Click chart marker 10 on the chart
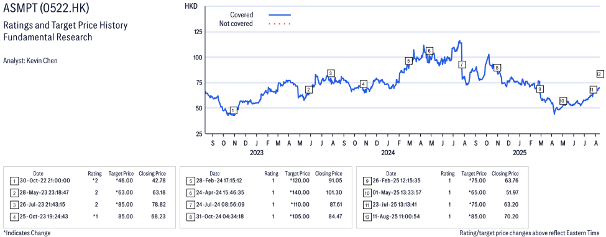The image size is (606, 237). [562, 101]
